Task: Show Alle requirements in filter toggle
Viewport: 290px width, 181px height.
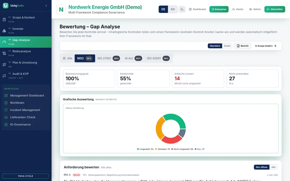Action: click(x=273, y=167)
